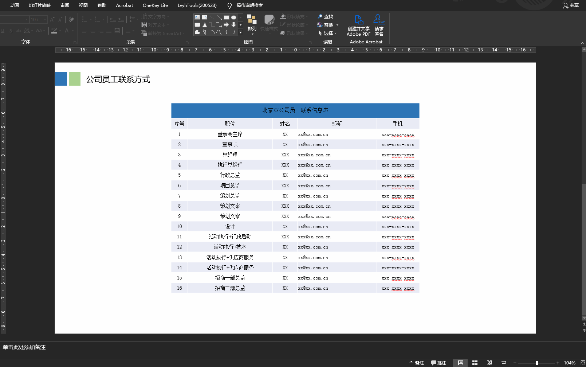Choose the down block arrow shape
The height and width of the screenshot is (367, 586).
tap(233, 25)
